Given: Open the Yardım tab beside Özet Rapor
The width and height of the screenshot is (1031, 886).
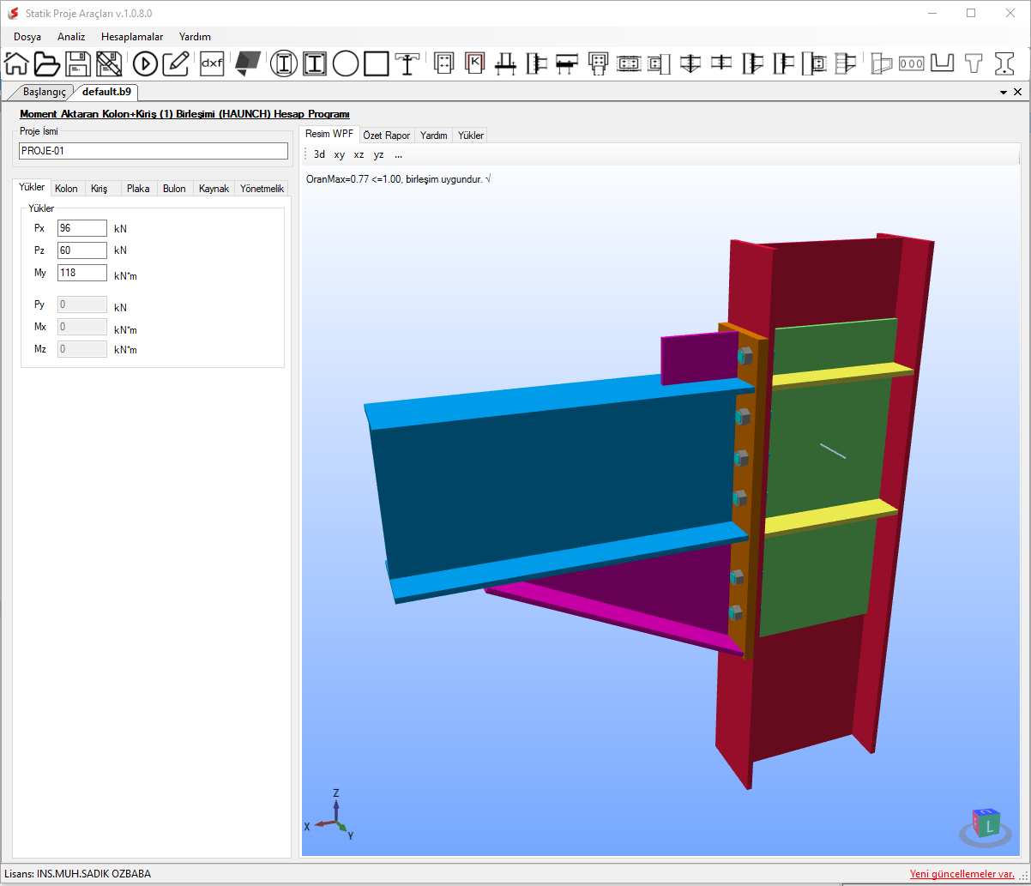Looking at the screenshot, I should tap(434, 136).
